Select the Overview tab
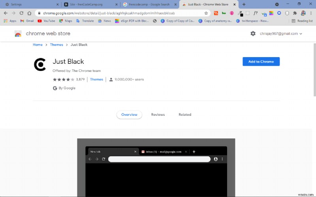The height and width of the screenshot is (197, 316). click(x=129, y=115)
